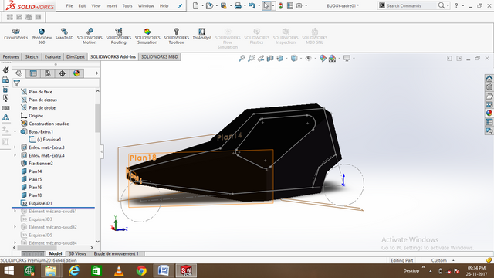Open Google Chrome from taskbar
Viewport: 494px width, 278px height.
coord(141,271)
